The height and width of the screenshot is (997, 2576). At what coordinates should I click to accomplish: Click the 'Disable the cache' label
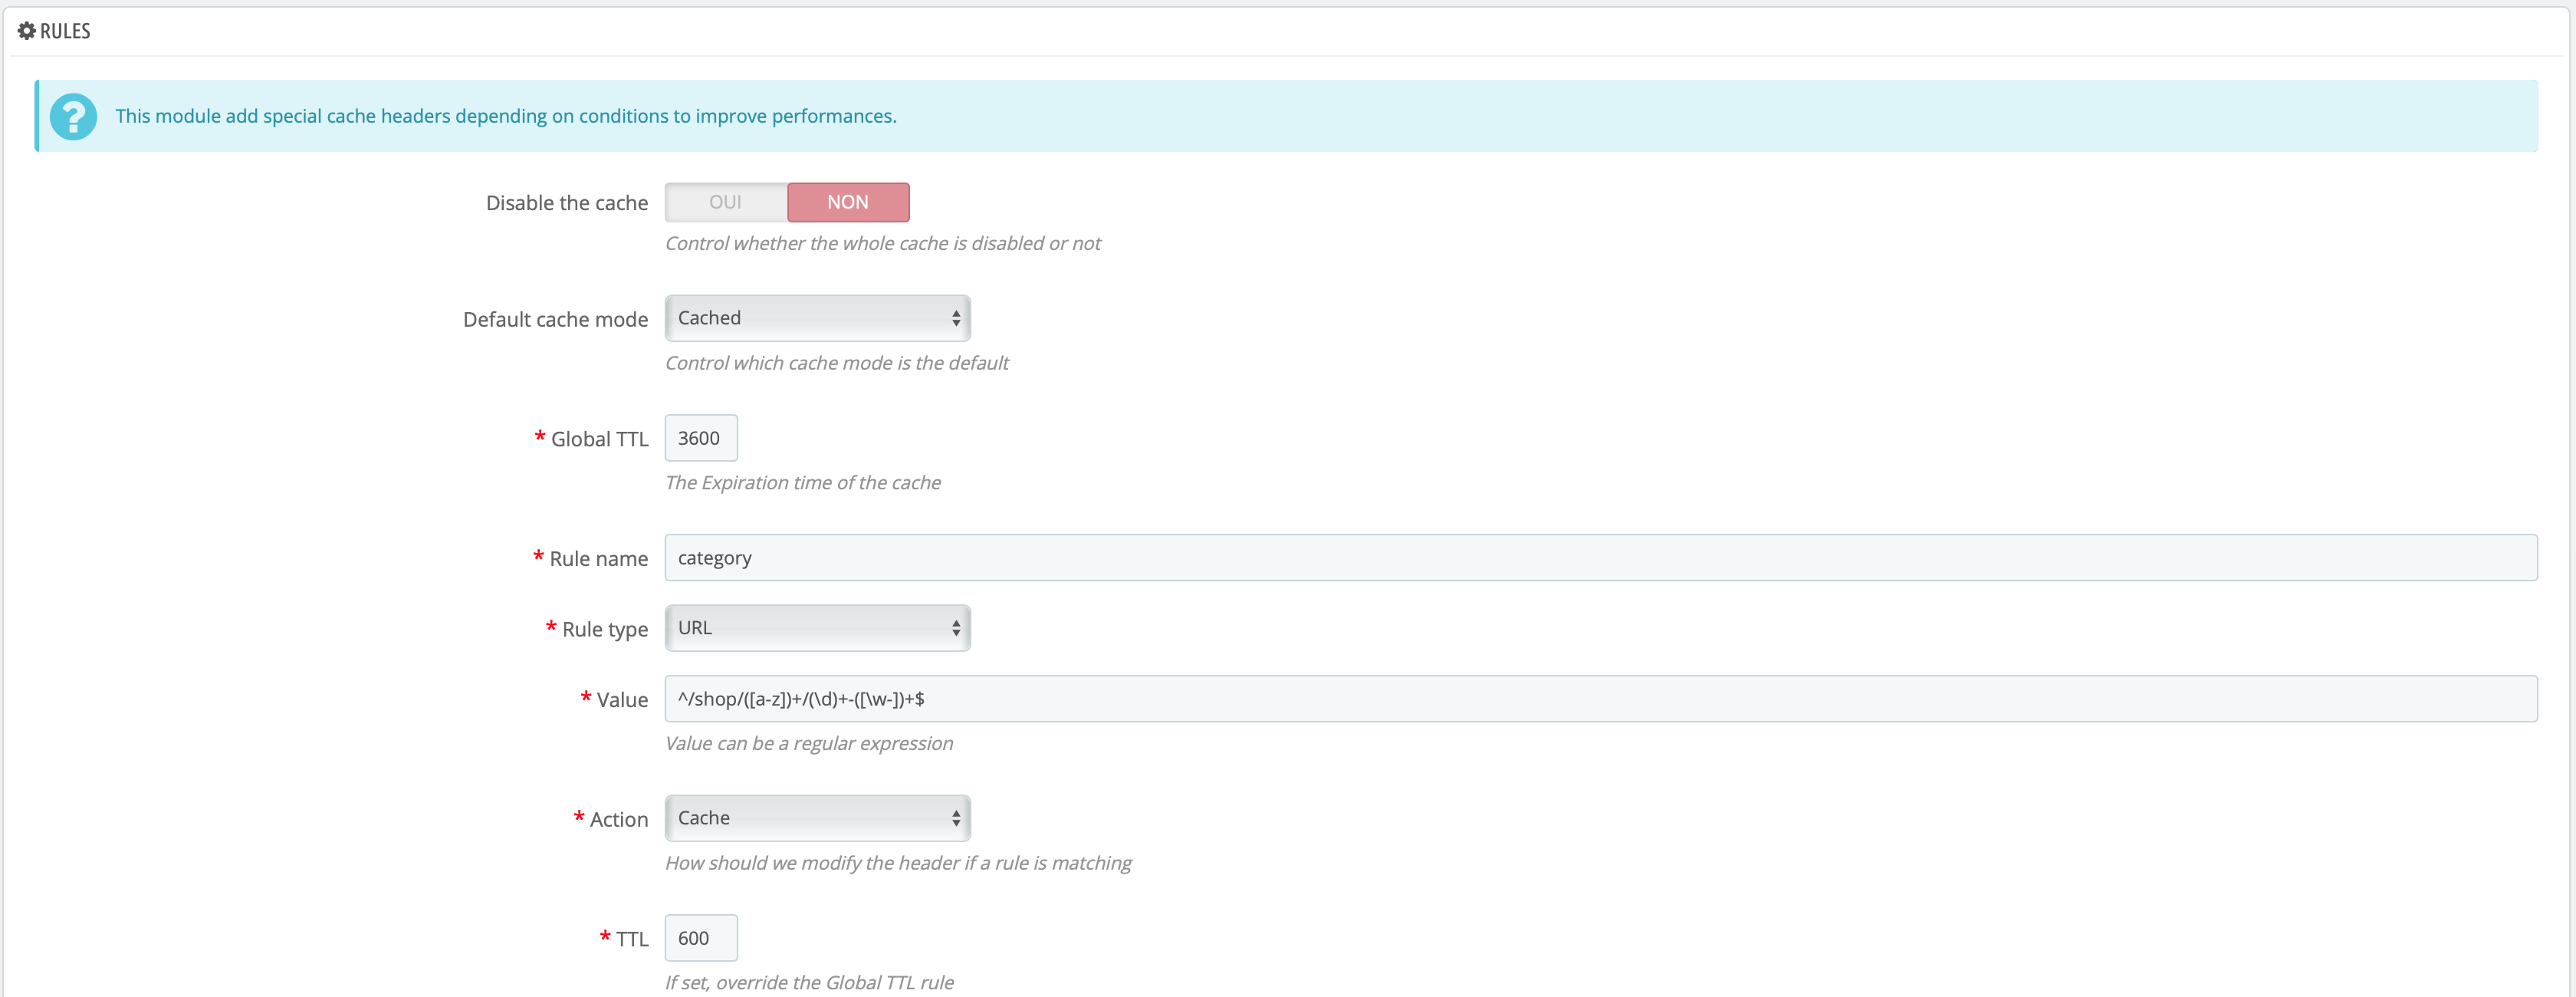567,203
